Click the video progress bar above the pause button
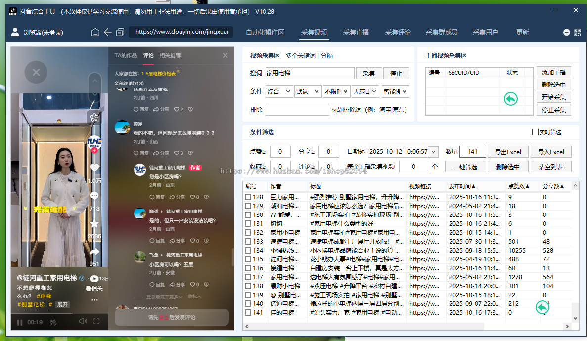The width and height of the screenshot is (587, 341). pyautogui.click(x=59, y=313)
